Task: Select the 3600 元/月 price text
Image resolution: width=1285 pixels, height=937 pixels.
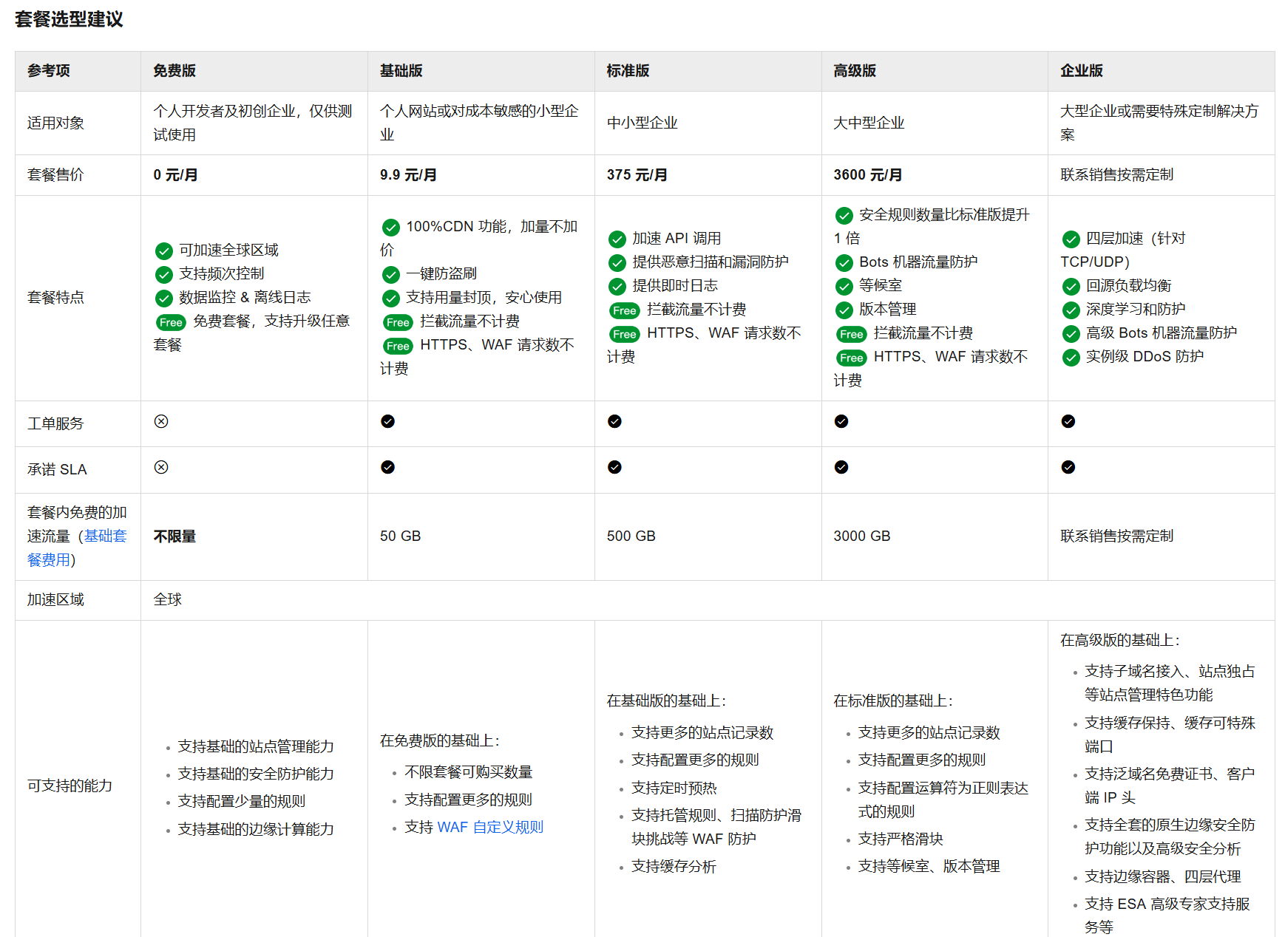Action: 867,175
